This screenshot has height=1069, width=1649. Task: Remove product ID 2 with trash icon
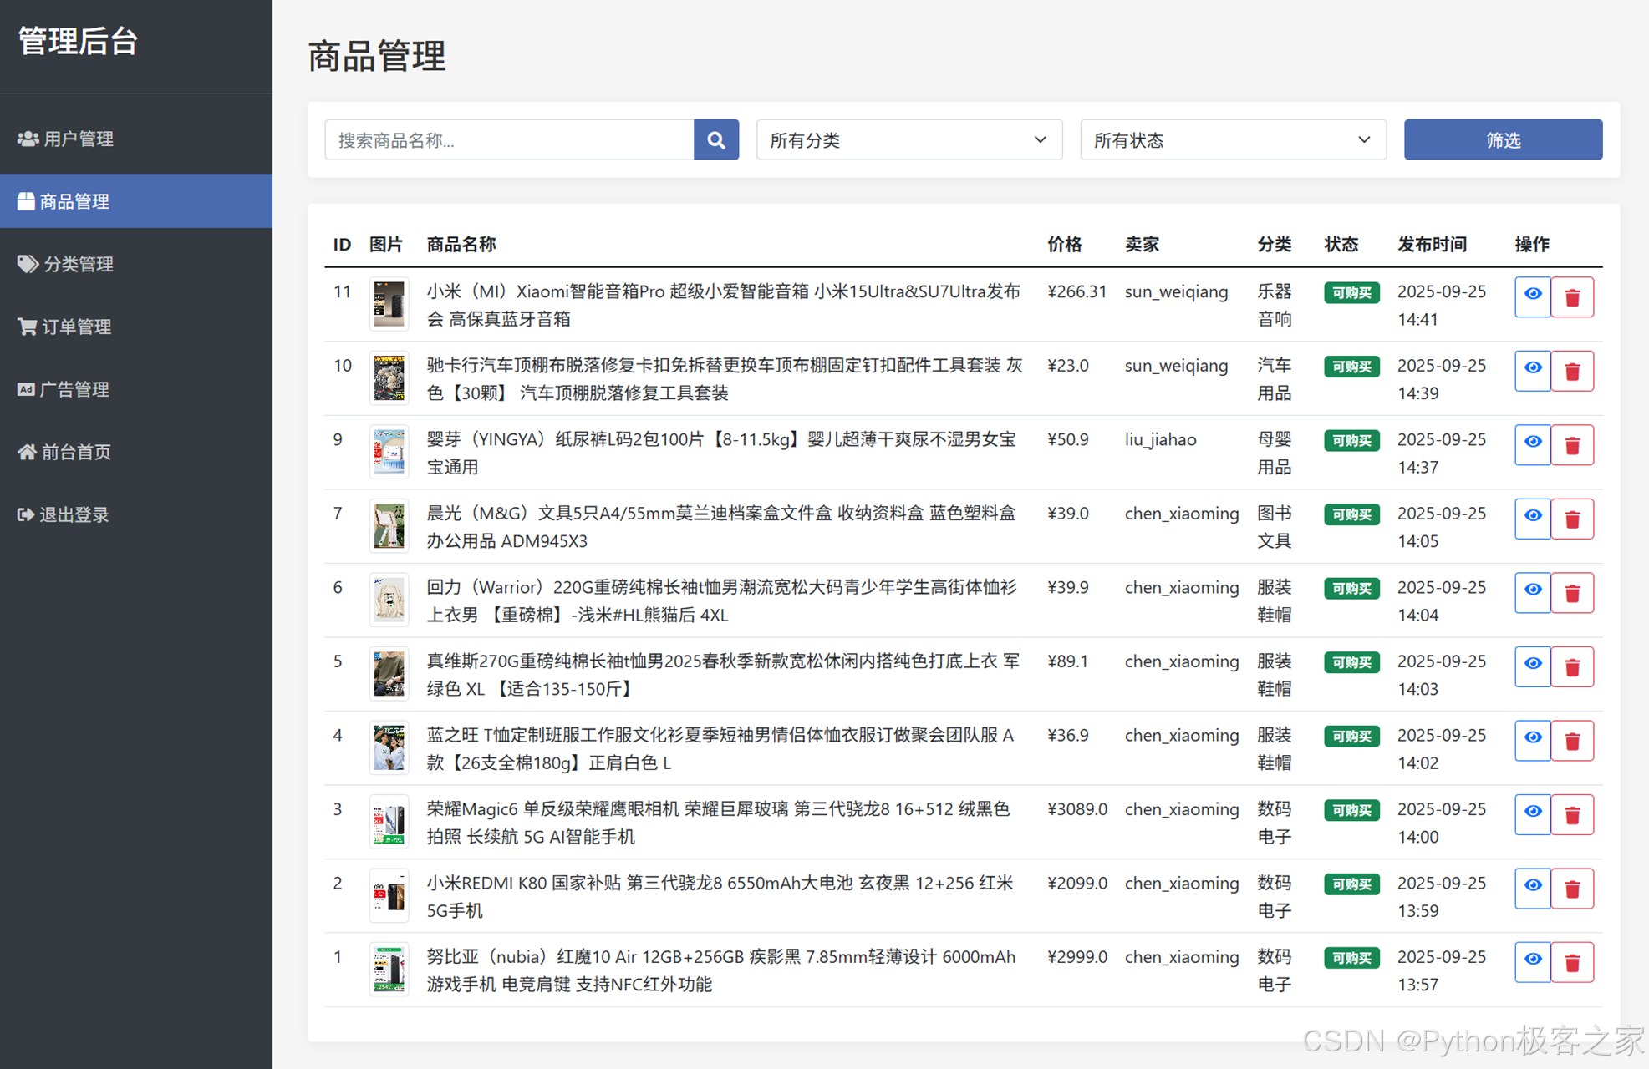tap(1571, 889)
